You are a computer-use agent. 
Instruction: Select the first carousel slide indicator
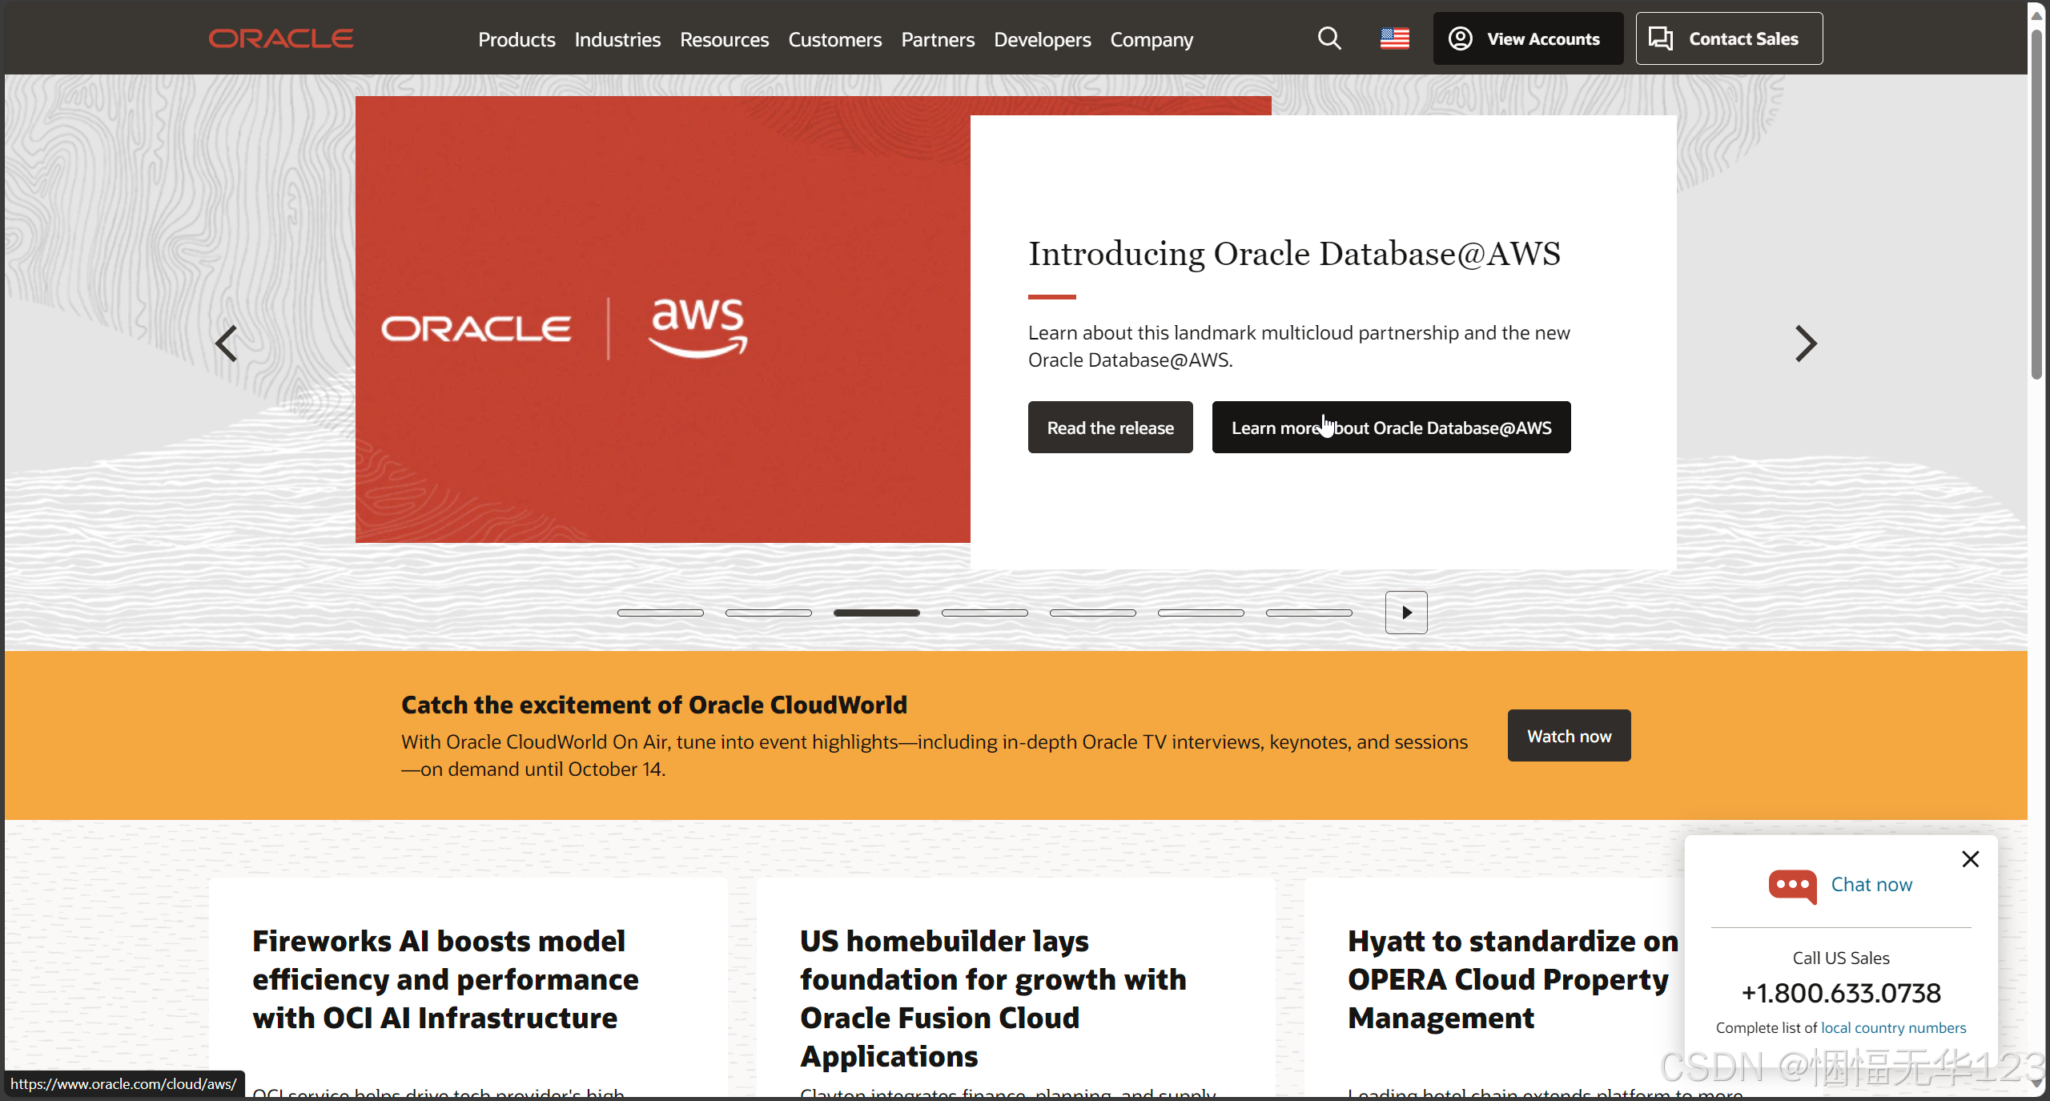[x=660, y=613]
